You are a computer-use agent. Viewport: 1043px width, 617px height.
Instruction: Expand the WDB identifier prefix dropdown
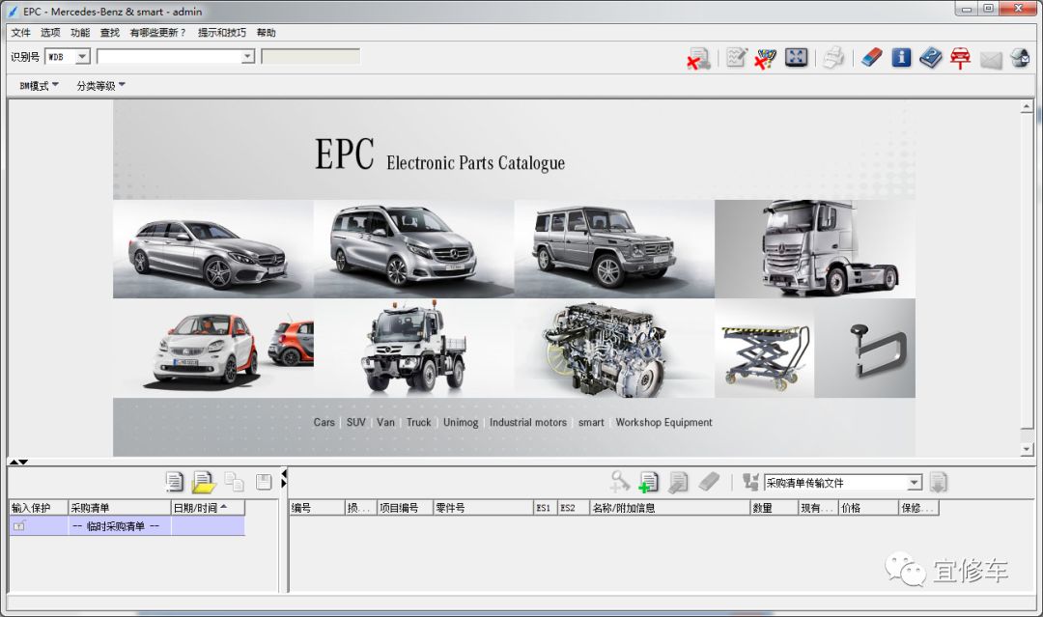click(82, 57)
